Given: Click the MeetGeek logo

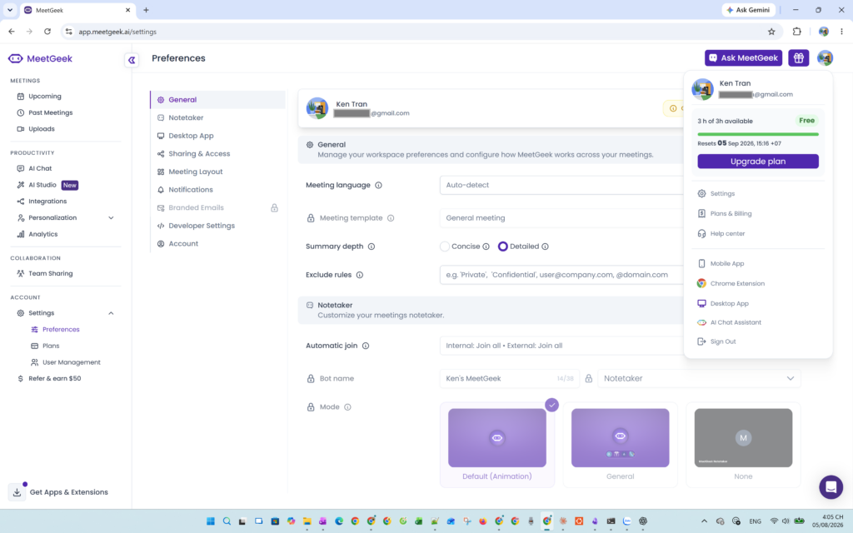Looking at the screenshot, I should tap(40, 59).
